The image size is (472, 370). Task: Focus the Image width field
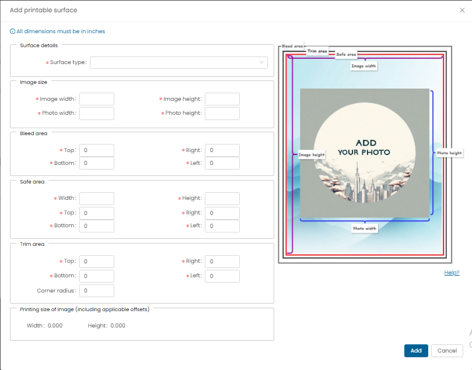click(97, 99)
